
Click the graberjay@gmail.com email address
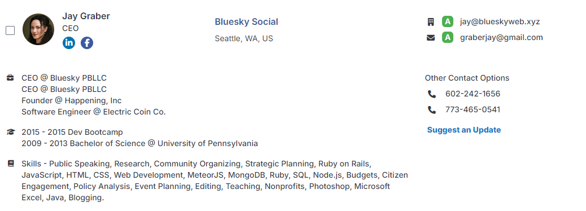[x=501, y=37]
